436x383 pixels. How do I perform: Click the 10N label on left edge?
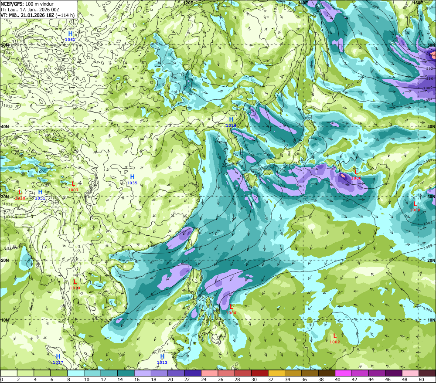tap(5, 320)
